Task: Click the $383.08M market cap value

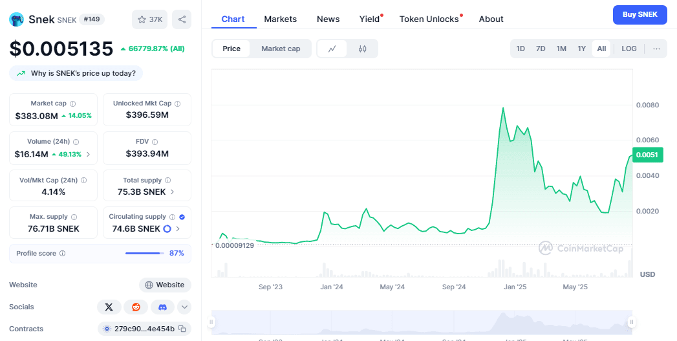Action: 36,116
